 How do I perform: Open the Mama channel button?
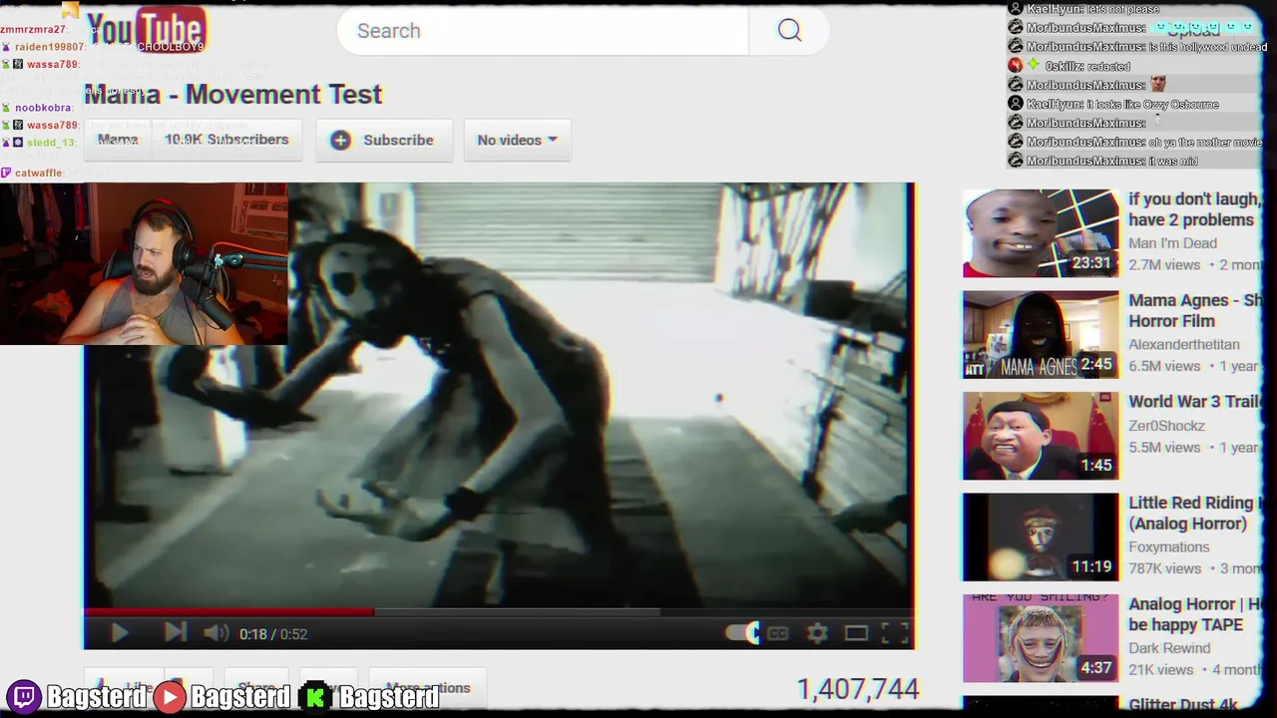coord(118,140)
